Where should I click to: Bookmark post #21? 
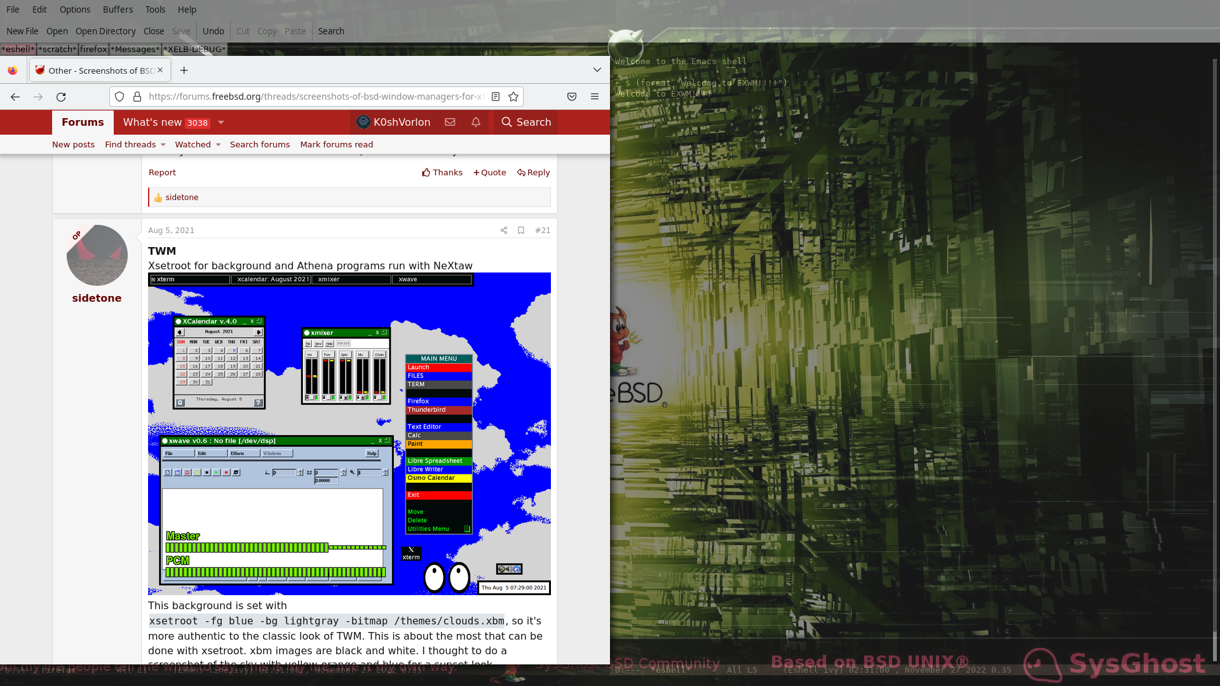521,231
